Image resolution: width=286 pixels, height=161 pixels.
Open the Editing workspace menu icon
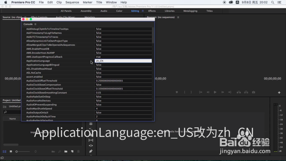tap(143, 11)
